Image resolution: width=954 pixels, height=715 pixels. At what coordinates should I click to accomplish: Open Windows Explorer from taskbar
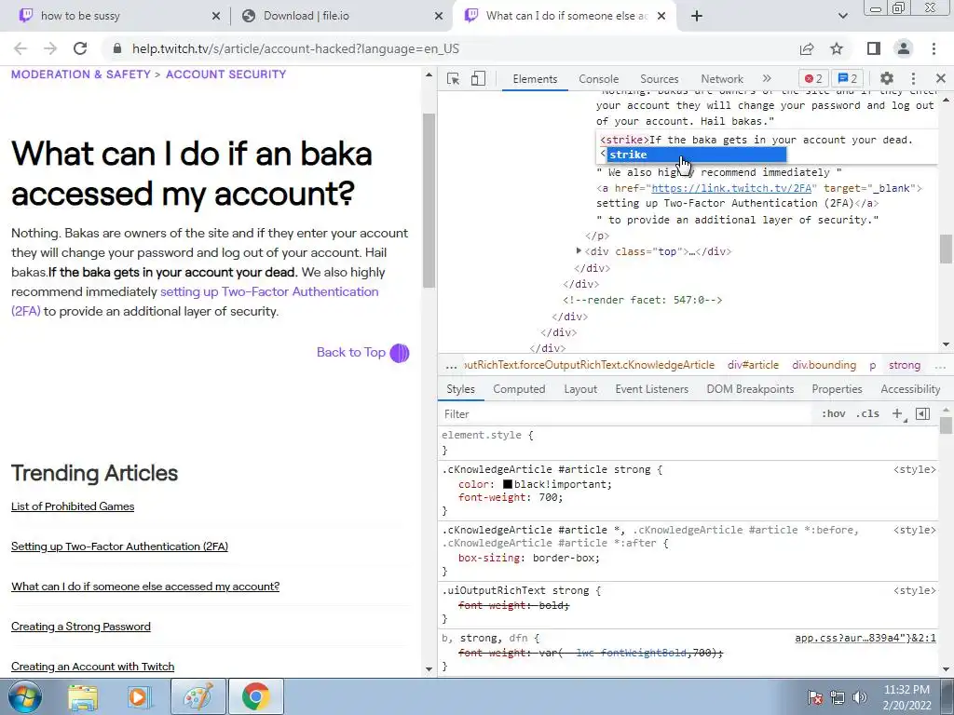(83, 697)
